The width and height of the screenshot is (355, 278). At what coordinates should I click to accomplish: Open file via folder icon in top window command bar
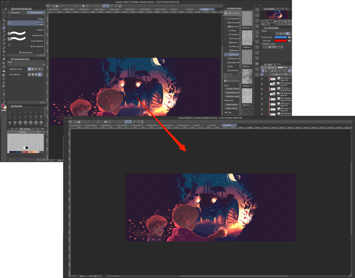tap(57, 6)
